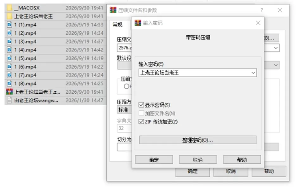Screen dimensions: 304x193
Task: Click the 浏览 (B)... button
Action: [271, 38]
